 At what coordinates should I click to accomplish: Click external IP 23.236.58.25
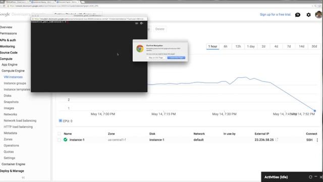[264, 140]
